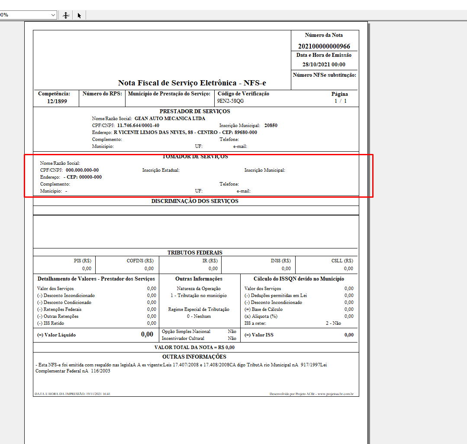Viewport: 467px width, 444px height.
Task: Click the '(=) Valor Líquido' label
Action: (56, 335)
